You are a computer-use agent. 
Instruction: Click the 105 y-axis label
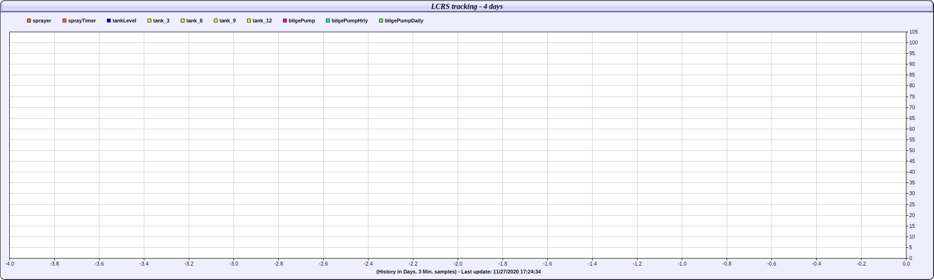click(x=913, y=32)
